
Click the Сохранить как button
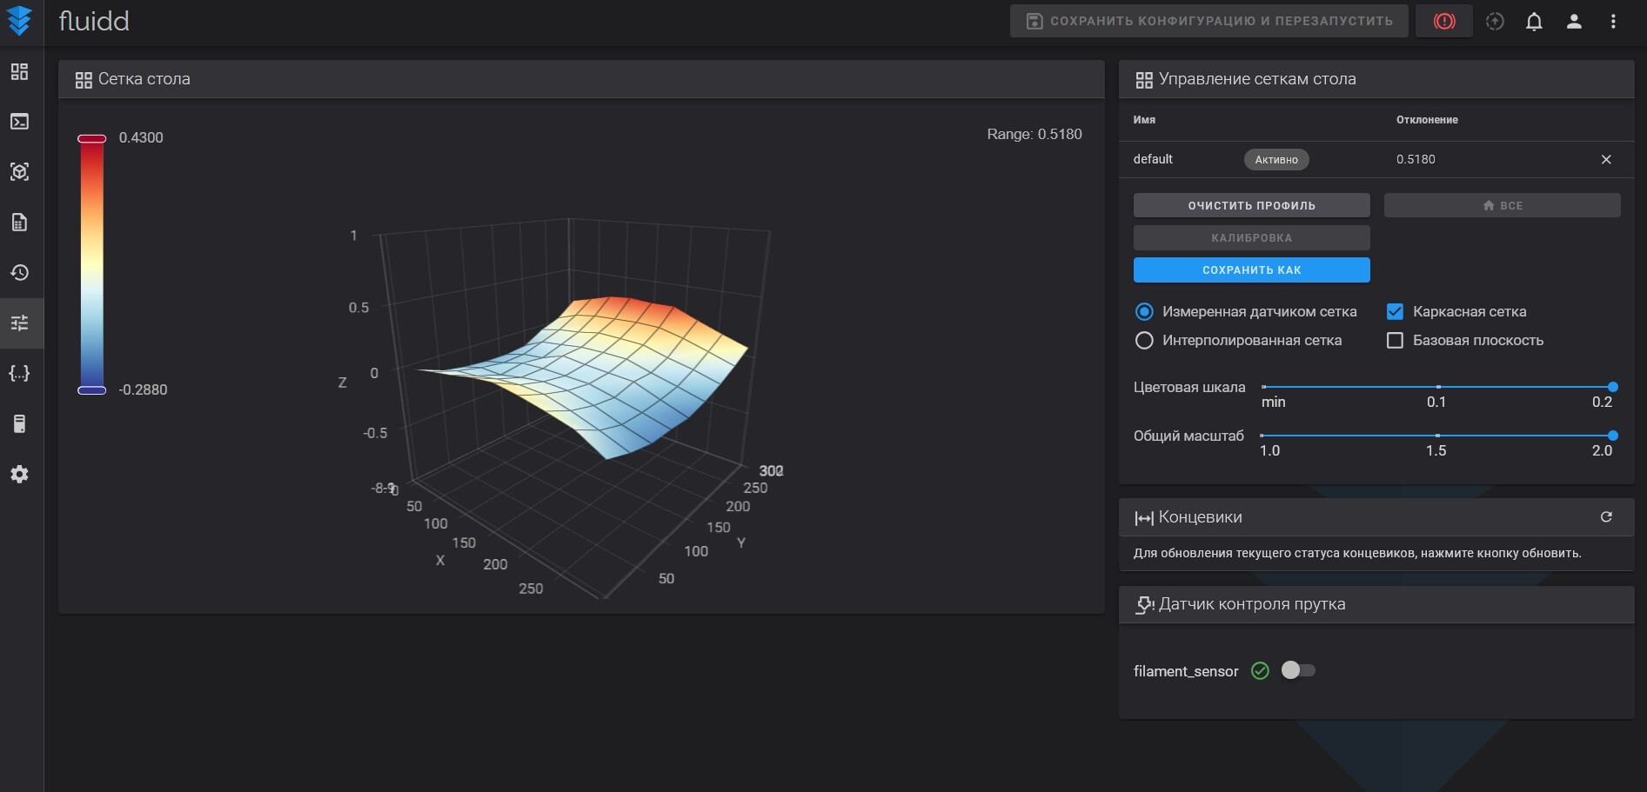[x=1251, y=270]
